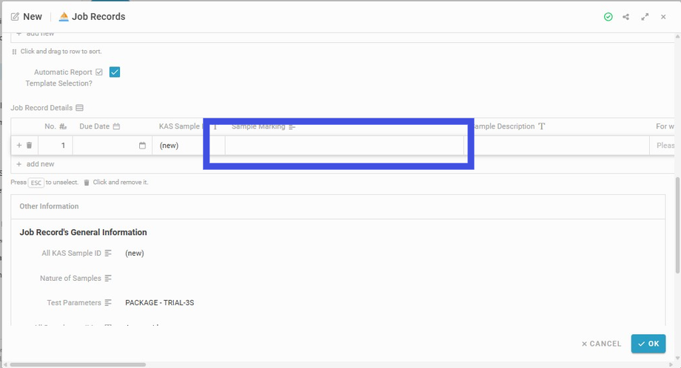This screenshot has width=681, height=368.
Task: Click the trash icon in remove hint
Action: point(87,183)
